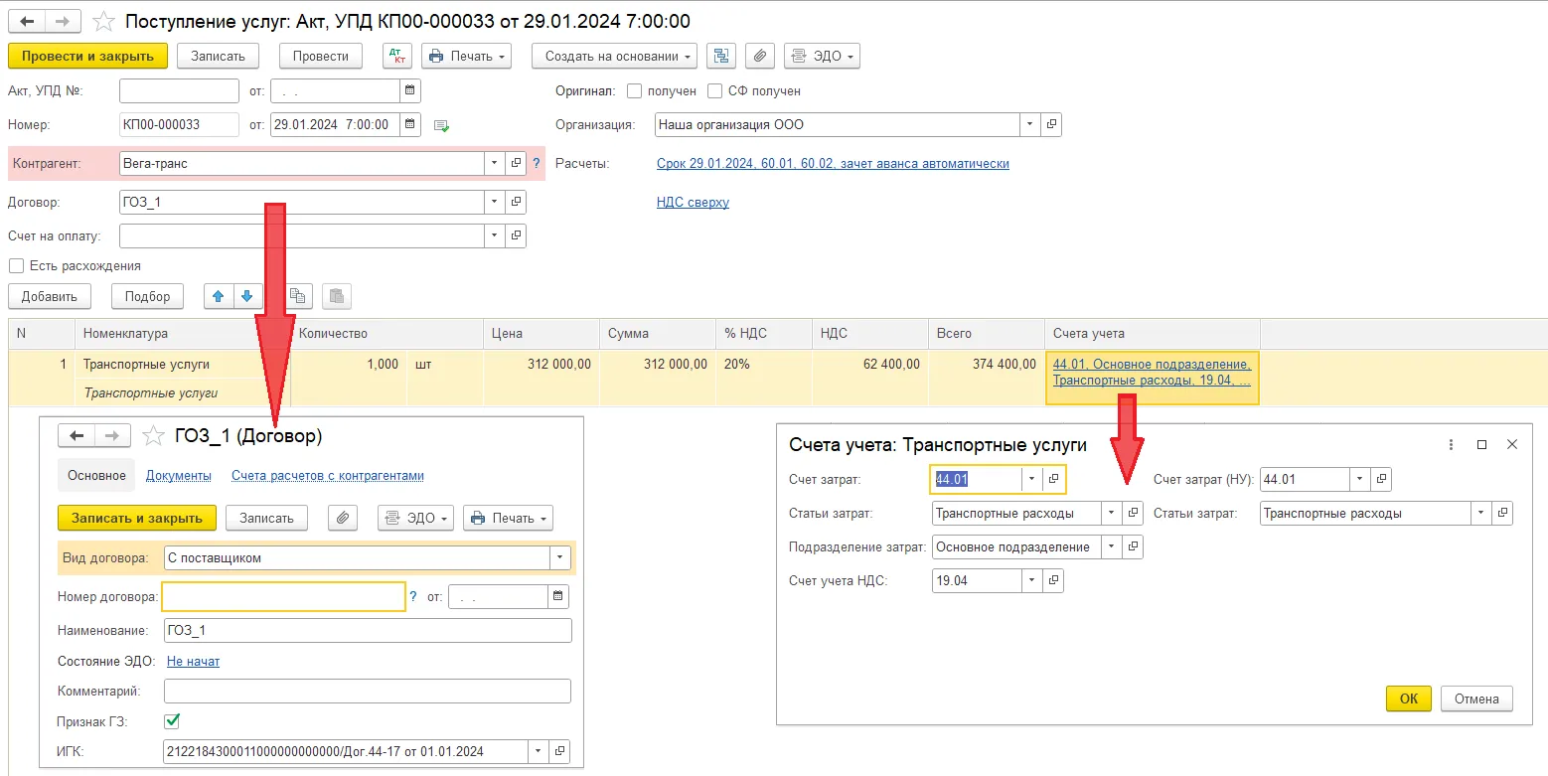This screenshot has height=776, width=1548.
Task: Open Печать dropdown in main toolbar
Action: (x=466, y=57)
